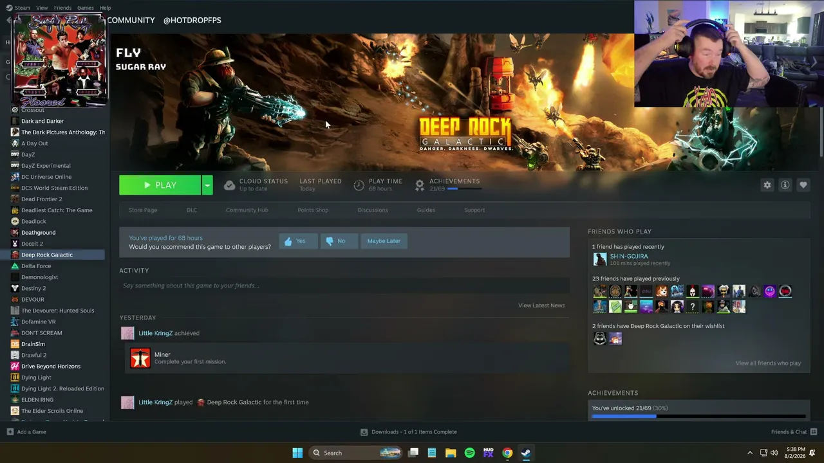Open the Friends & Chat icon
824x463 pixels.
814,432
